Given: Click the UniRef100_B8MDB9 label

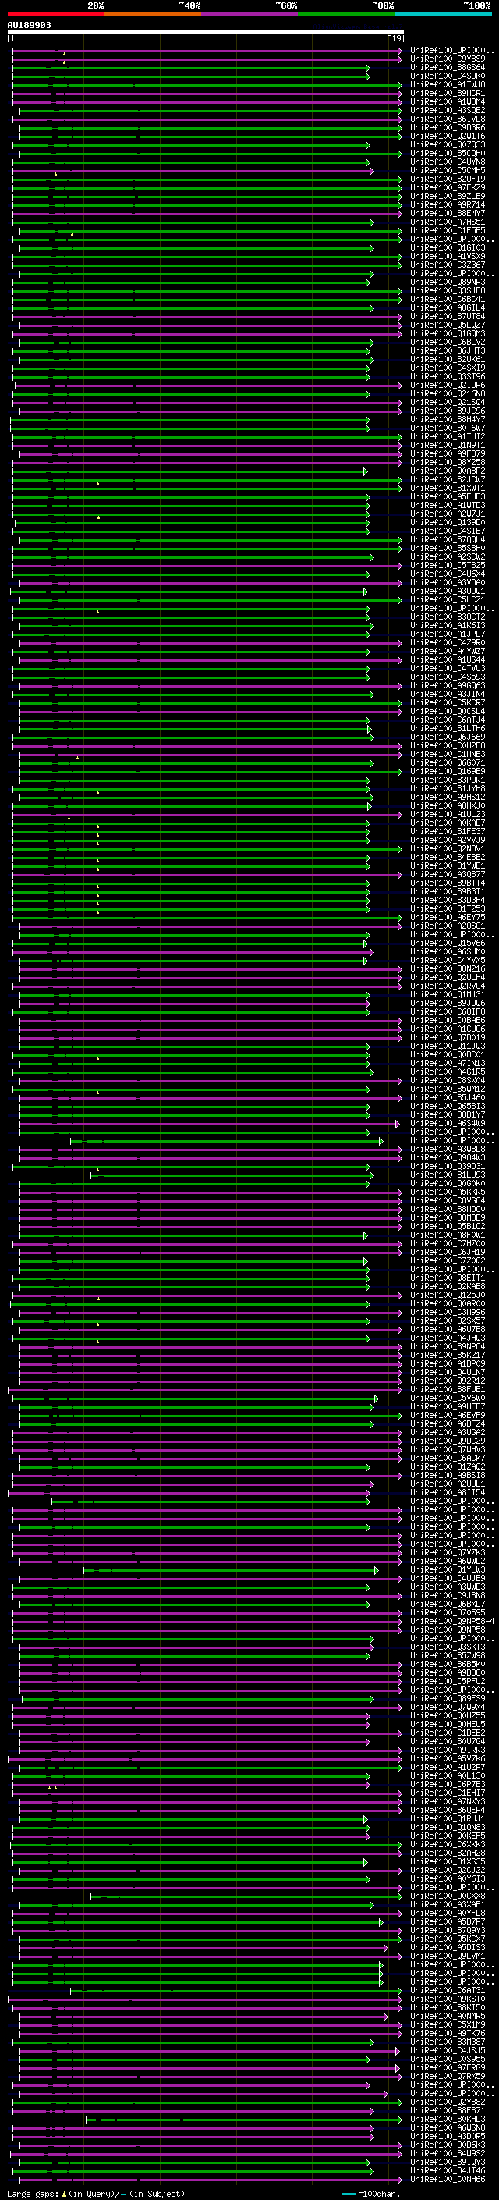Looking at the screenshot, I should point(448,1218).
